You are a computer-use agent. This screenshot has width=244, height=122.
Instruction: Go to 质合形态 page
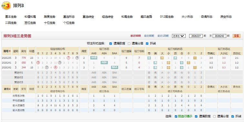(226, 17)
